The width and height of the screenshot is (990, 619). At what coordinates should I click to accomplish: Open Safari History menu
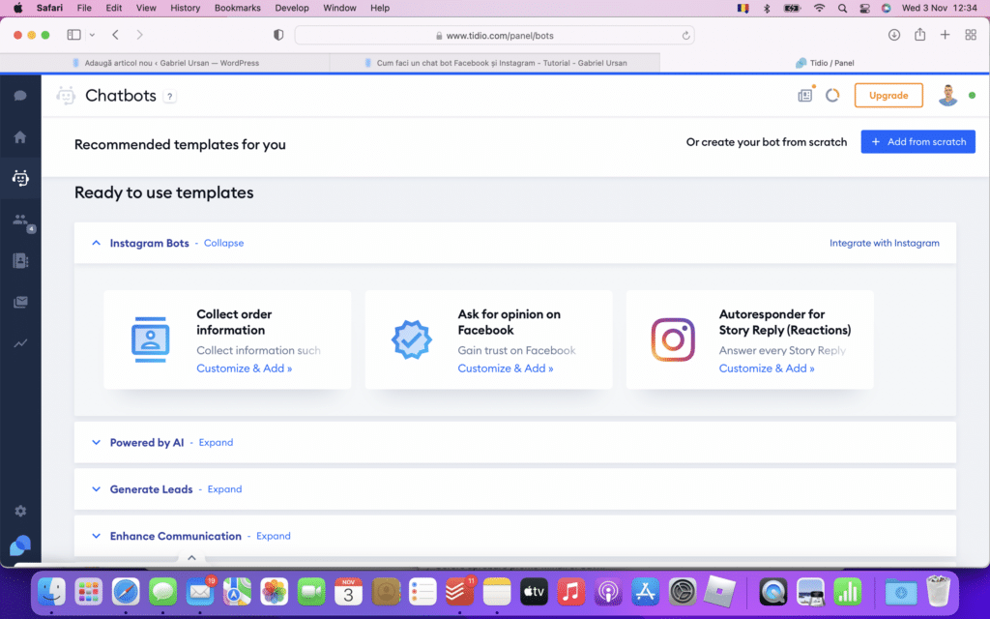pyautogui.click(x=185, y=8)
